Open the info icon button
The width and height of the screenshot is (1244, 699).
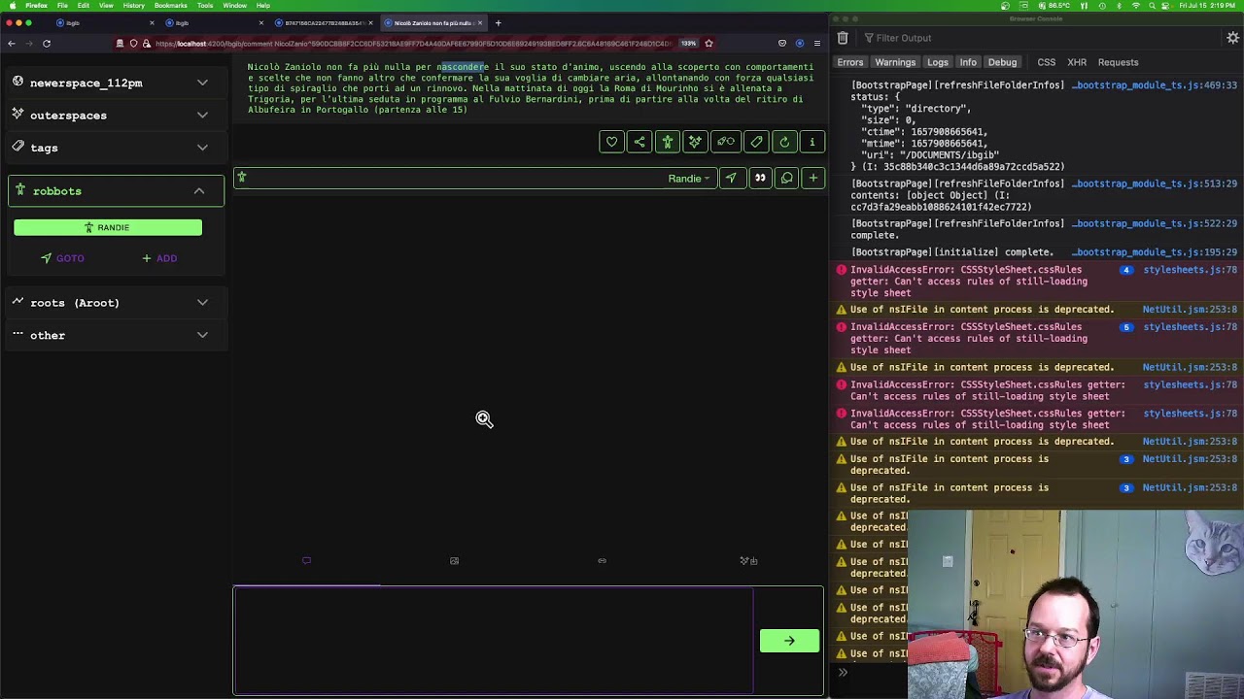click(x=812, y=142)
